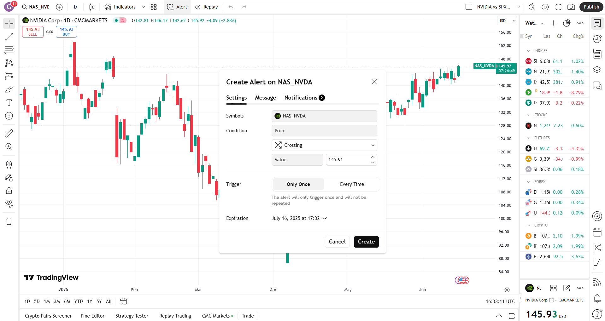
Task: Click the alert value input field
Action: 347,160
